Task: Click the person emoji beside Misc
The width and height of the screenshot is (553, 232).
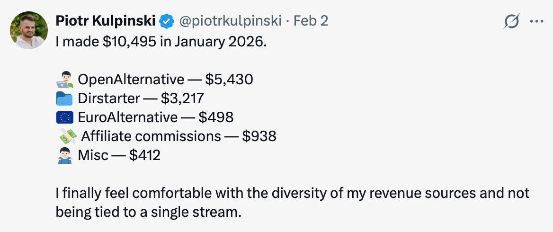Action: click(64, 155)
